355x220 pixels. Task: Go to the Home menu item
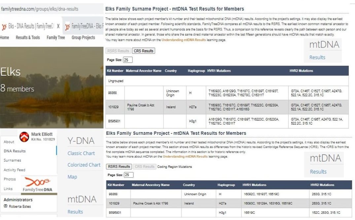[x=5, y=38]
